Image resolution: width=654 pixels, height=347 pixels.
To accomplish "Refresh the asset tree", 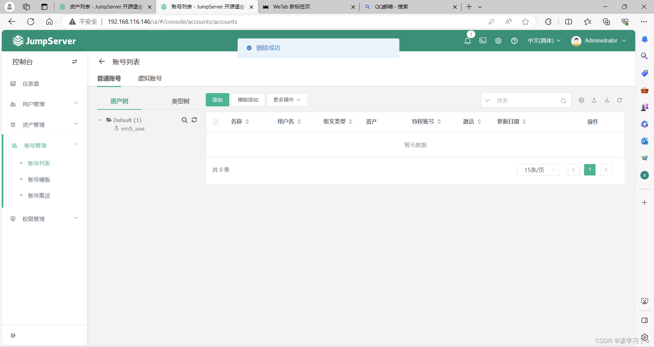I will pos(194,120).
